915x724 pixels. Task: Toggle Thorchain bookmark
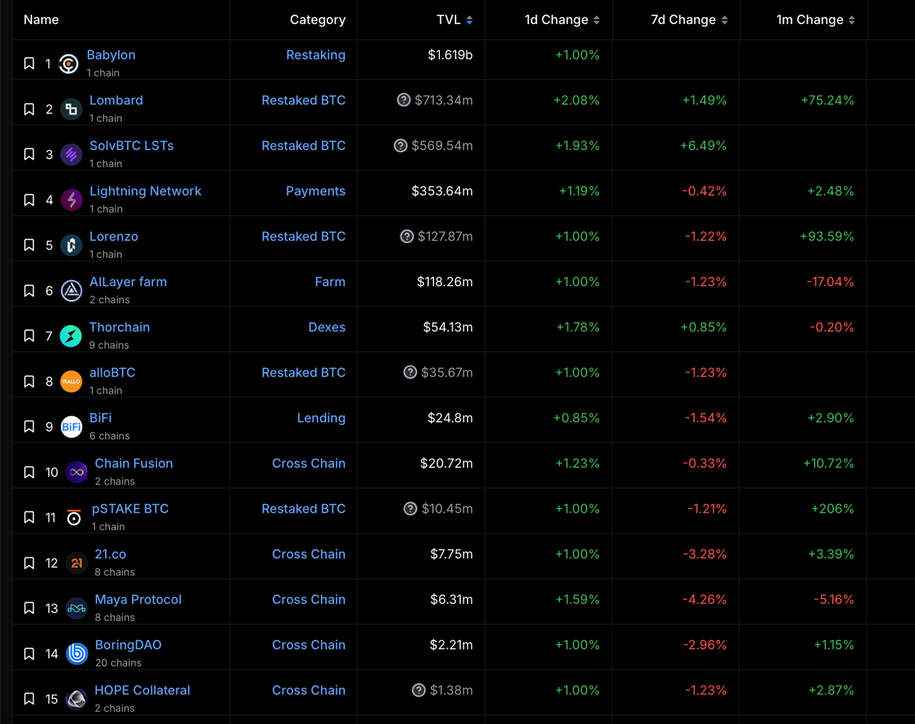click(x=29, y=336)
